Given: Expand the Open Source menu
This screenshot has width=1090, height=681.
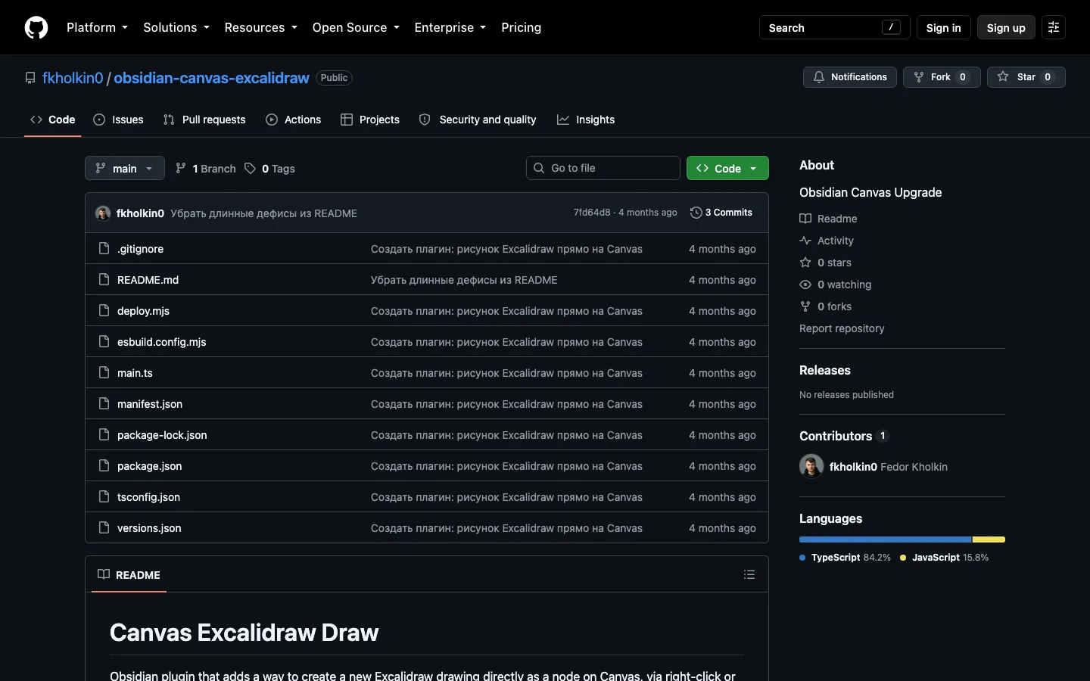Looking at the screenshot, I should [356, 27].
